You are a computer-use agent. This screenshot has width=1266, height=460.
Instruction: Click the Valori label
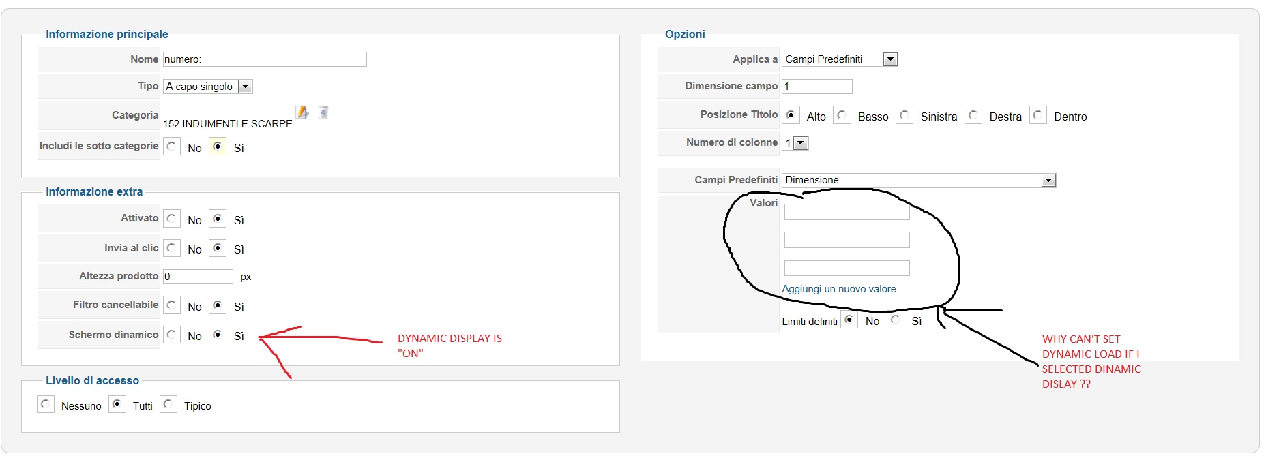click(763, 203)
